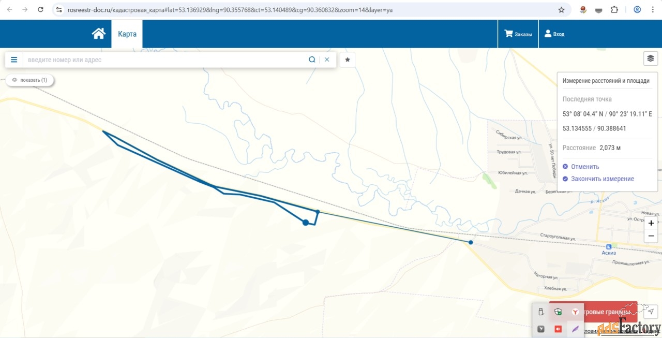Open Windows Security shield tray icon
662x338 pixels.
pos(558,312)
